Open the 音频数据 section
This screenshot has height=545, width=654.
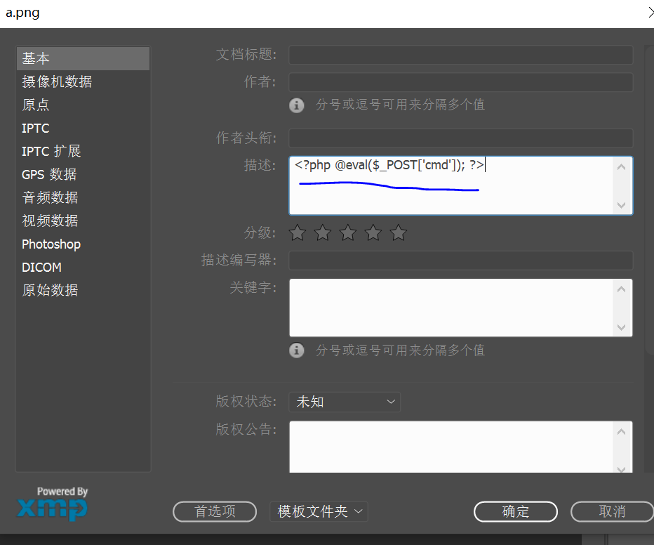[x=83, y=197]
